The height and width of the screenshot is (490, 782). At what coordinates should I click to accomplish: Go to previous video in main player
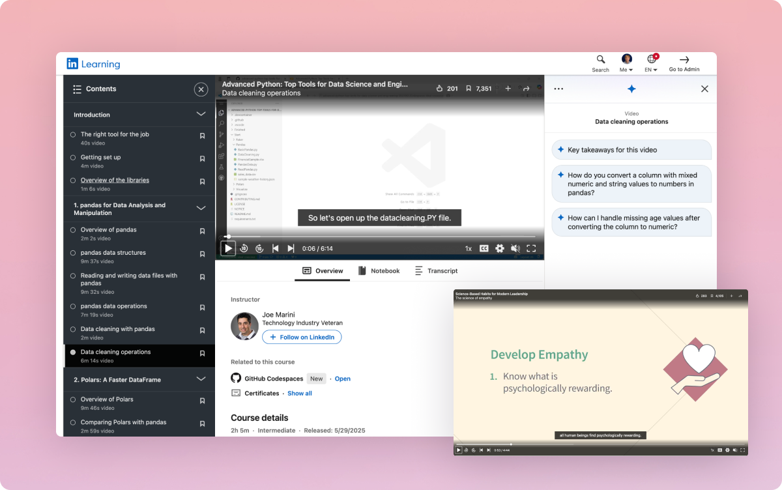tap(275, 248)
